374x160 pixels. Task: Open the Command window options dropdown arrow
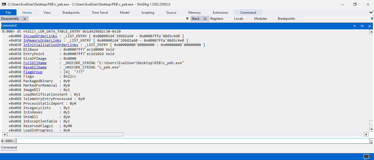(355, 26)
